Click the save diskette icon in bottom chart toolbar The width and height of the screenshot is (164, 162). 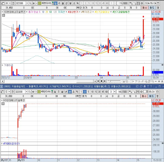(x=138, y=92)
